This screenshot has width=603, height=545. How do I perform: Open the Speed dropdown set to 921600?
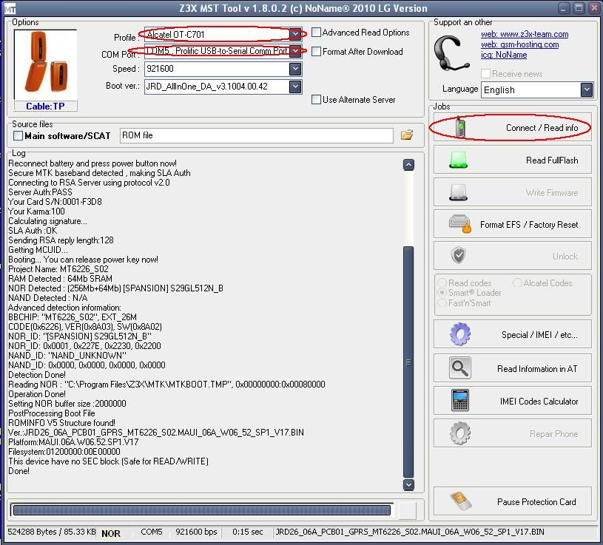pos(295,69)
